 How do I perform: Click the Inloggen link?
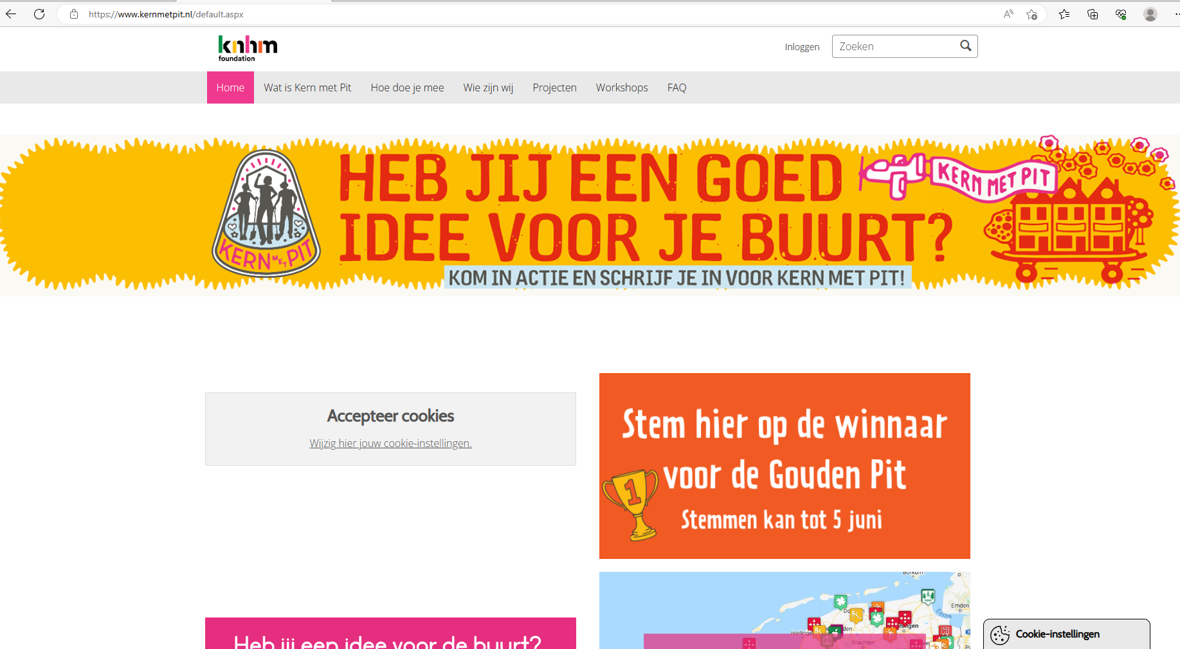802,47
